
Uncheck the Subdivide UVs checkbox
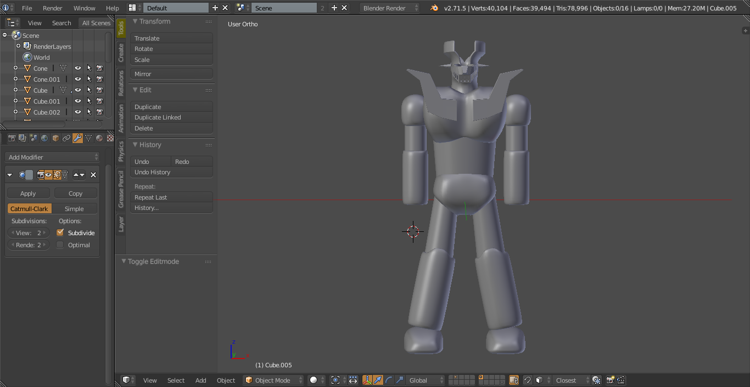(60, 232)
